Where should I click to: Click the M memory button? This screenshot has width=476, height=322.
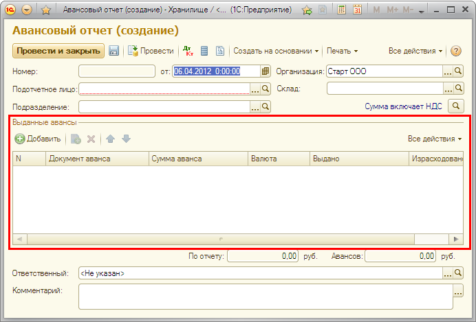pos(376,10)
